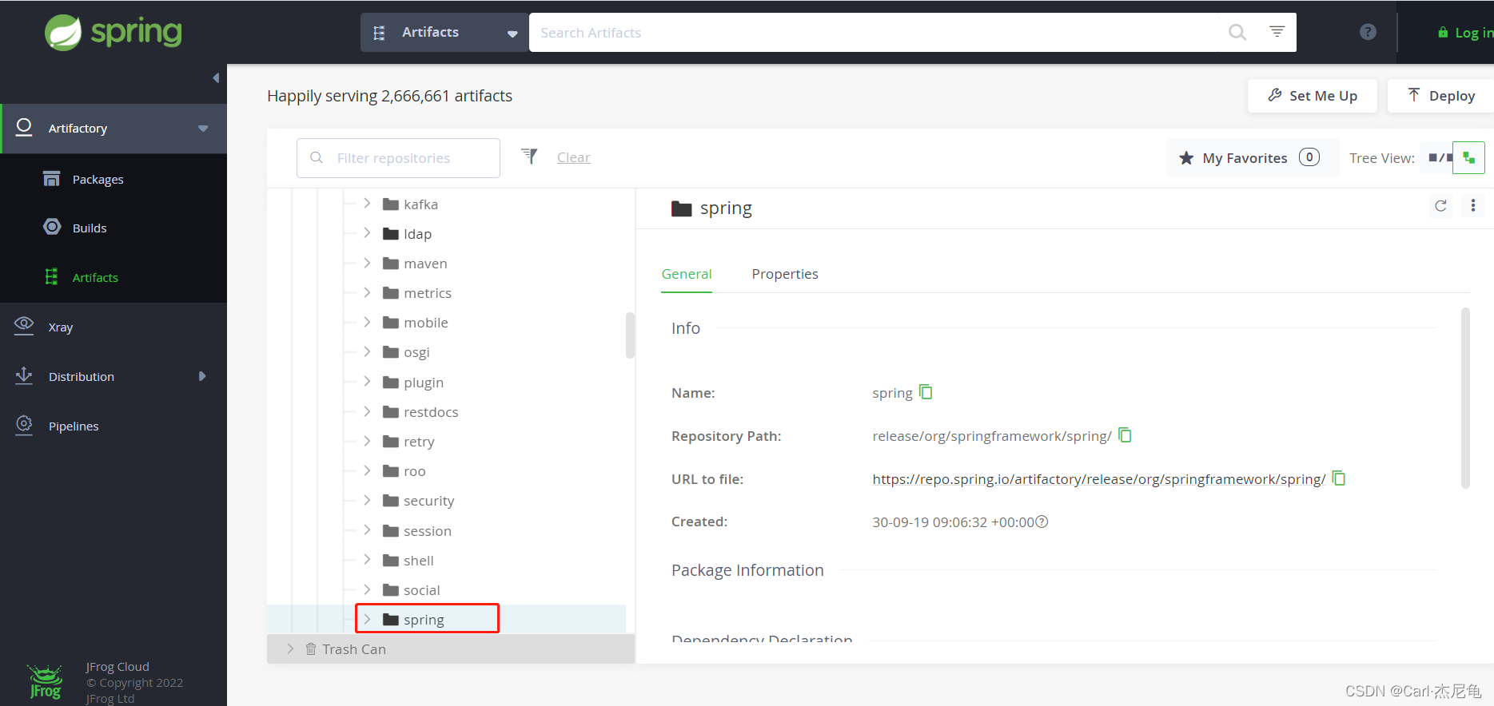Select the restdocs folder
This screenshot has height=706, width=1494.
420,412
